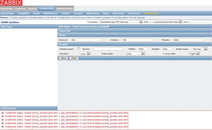The image size is (212, 130).
Task: Click the Clear button
Action: pos(74,58)
